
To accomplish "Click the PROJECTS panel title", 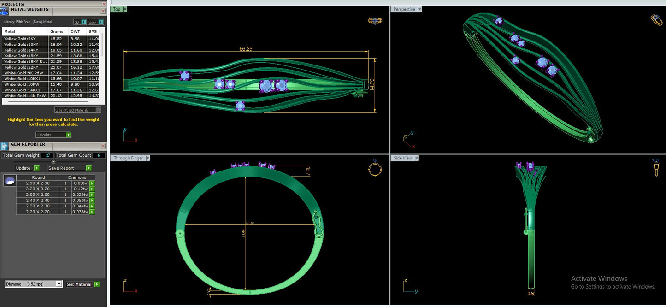I will (x=13, y=4).
